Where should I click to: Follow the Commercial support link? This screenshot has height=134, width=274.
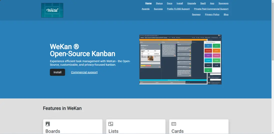[84, 72]
